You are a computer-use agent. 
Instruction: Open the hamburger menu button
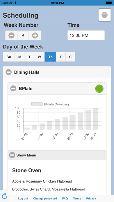104,15
